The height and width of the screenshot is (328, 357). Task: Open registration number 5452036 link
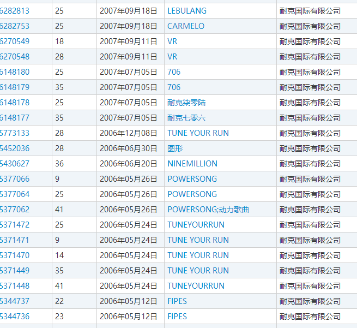click(15, 148)
